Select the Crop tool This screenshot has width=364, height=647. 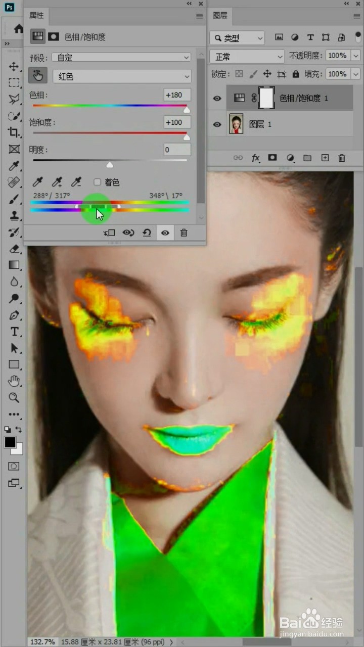(14, 132)
